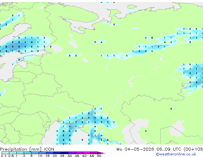
Task: Choose the 5–10 mm legend swatch
Action: tap(35, 153)
